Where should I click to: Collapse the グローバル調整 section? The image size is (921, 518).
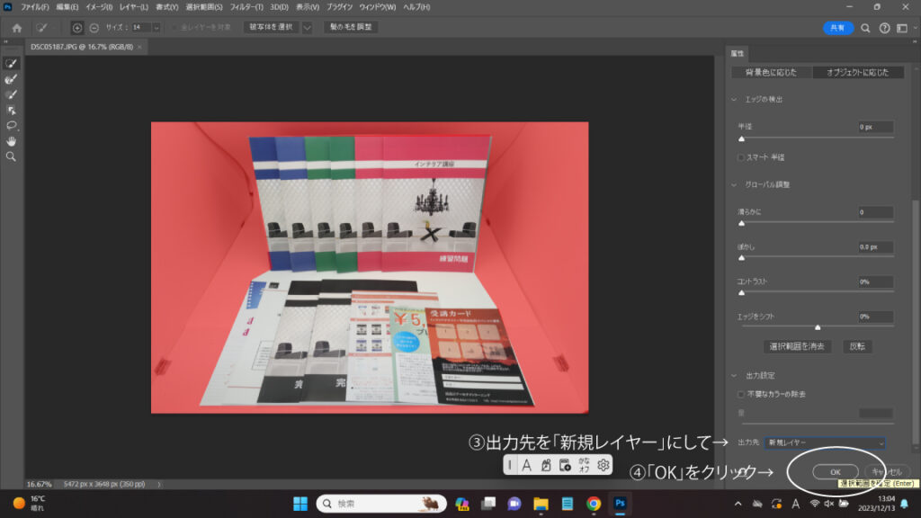point(734,184)
